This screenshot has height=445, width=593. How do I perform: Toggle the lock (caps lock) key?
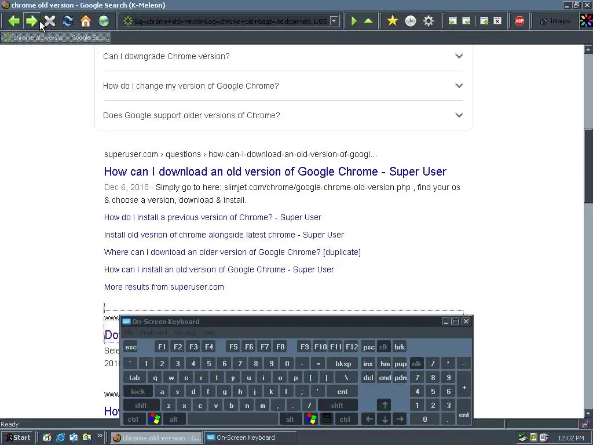point(138,392)
